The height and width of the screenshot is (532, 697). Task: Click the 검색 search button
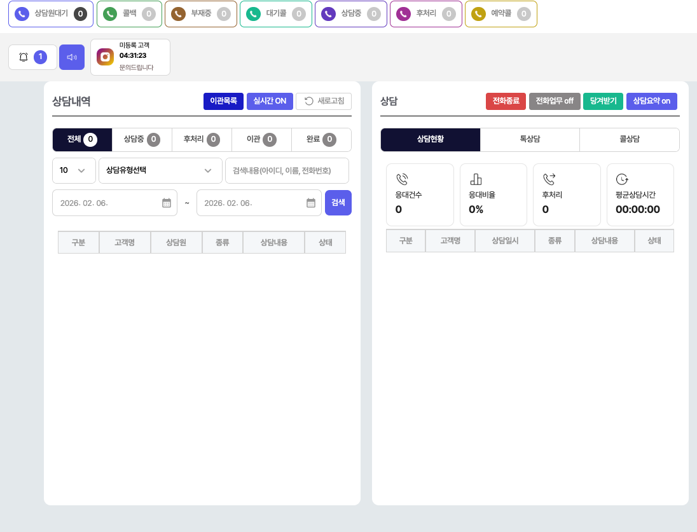338,203
